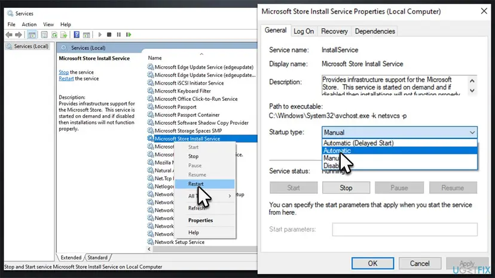Switch to the Log On tab
495x278 pixels.
[304, 31]
